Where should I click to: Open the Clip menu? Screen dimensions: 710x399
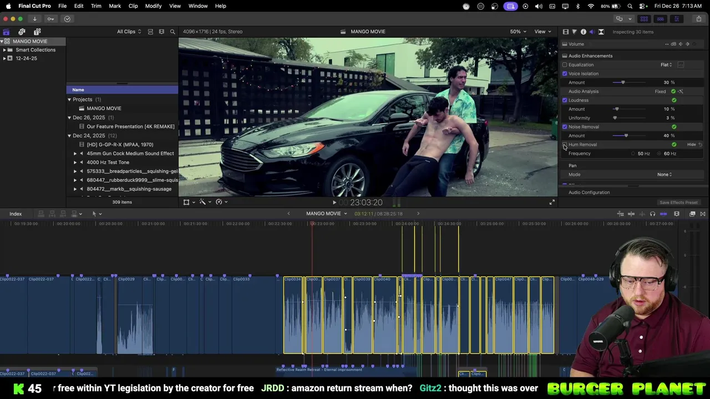133,6
